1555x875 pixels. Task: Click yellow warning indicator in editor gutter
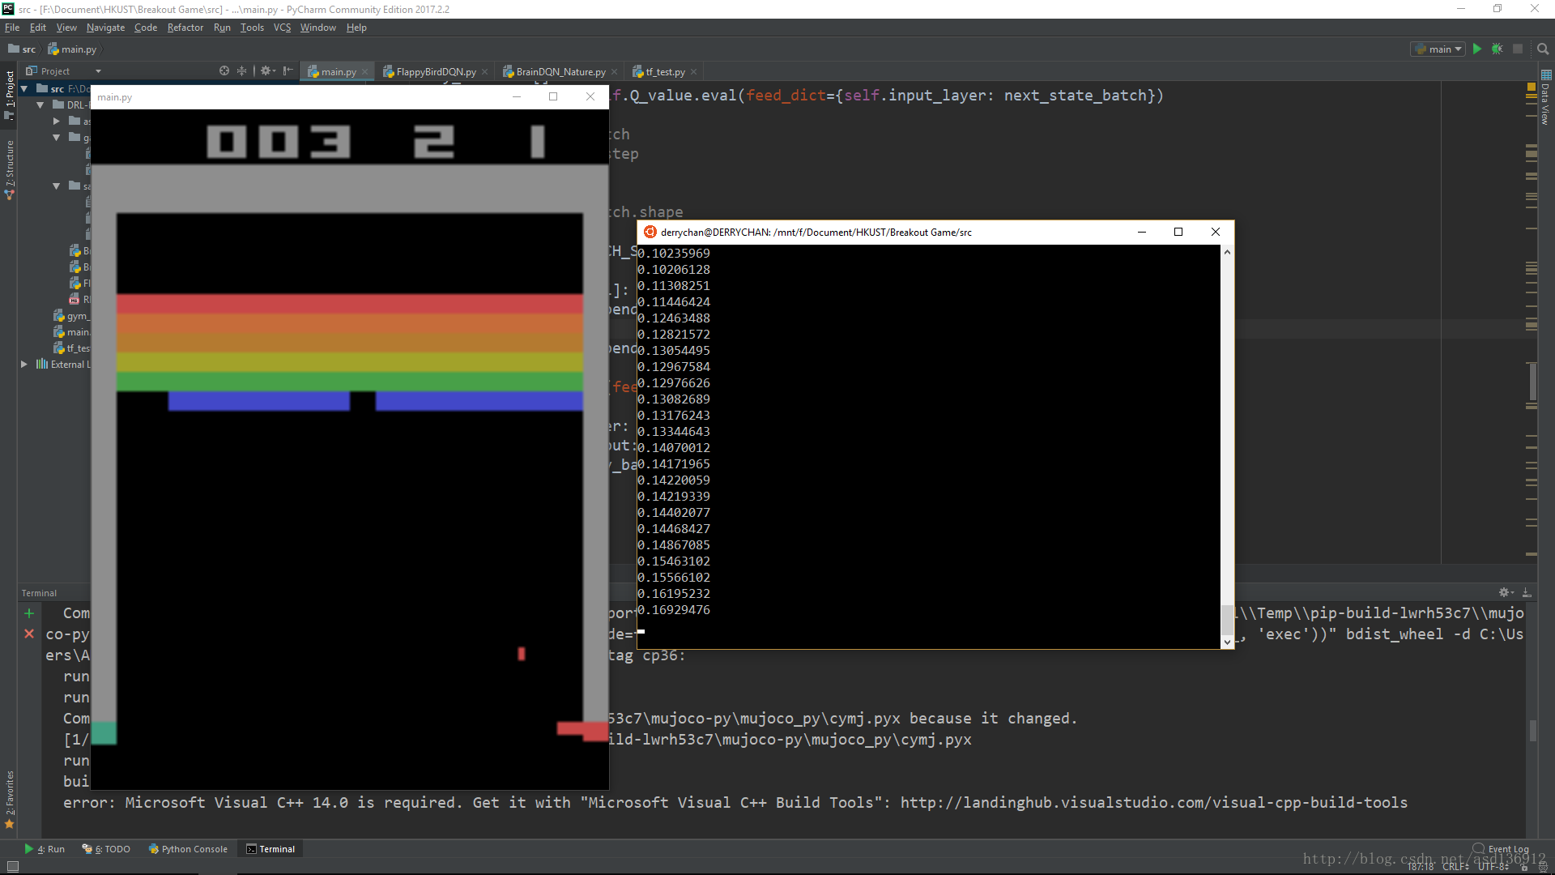(1532, 87)
